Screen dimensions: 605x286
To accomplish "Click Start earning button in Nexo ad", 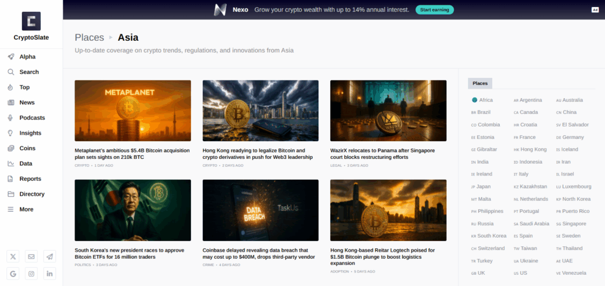I will tap(434, 9).
